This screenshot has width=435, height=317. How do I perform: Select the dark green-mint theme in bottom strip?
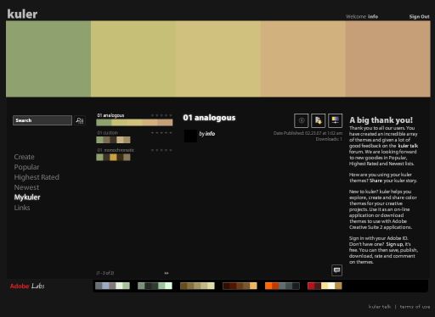pyautogui.click(x=155, y=286)
